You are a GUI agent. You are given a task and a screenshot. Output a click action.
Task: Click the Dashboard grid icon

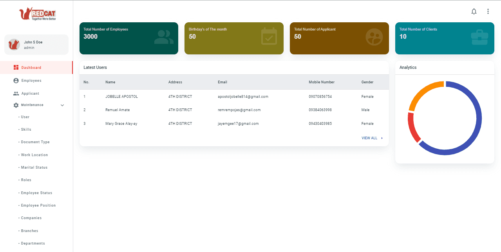(16, 67)
